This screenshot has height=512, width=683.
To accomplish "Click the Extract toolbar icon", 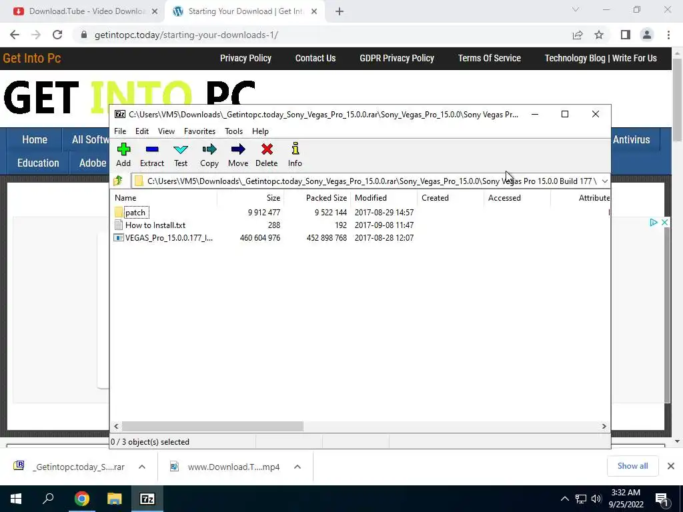I will [151, 155].
